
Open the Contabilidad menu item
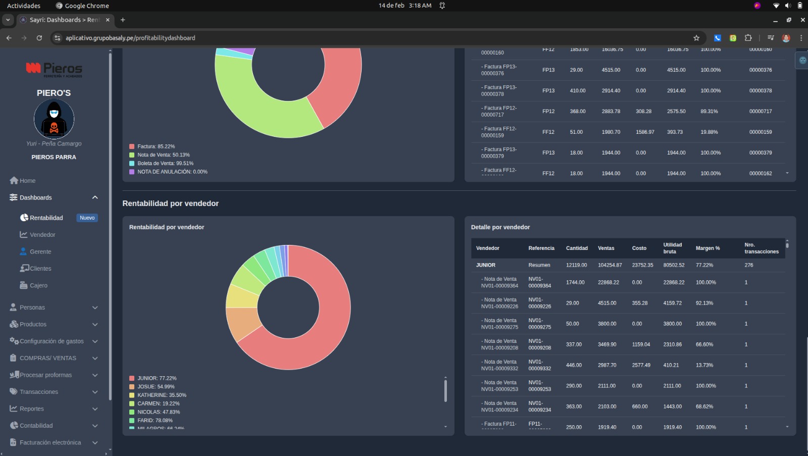pos(36,426)
